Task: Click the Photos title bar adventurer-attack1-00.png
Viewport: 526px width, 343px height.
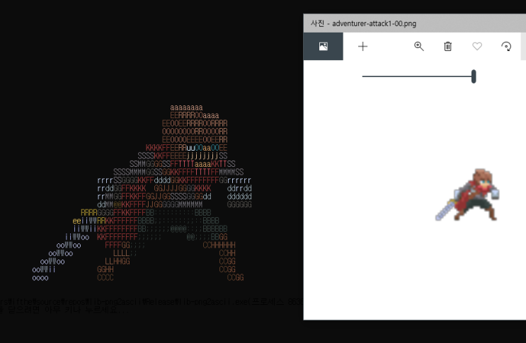Action: coord(363,23)
